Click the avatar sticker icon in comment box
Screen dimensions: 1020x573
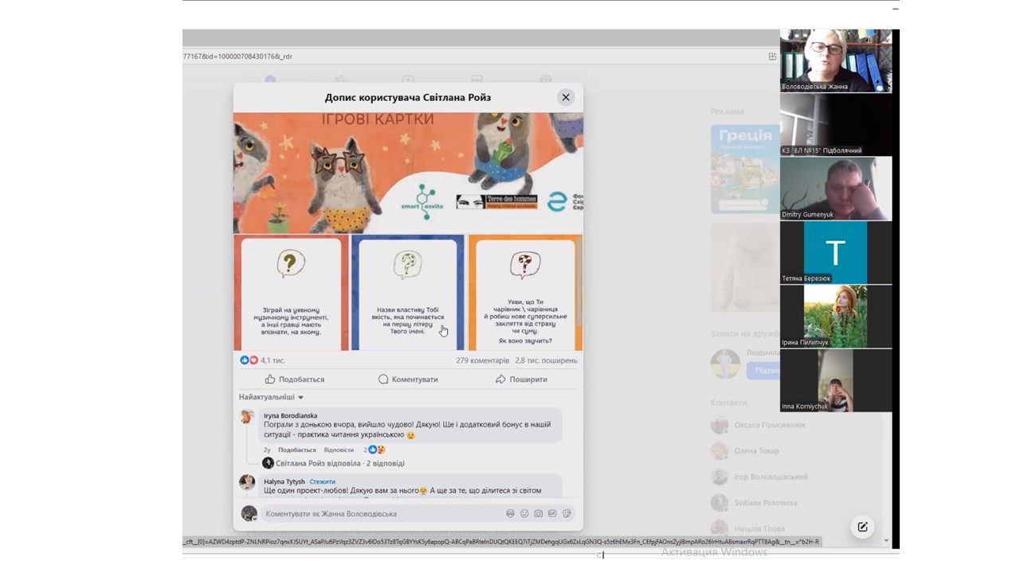pos(510,513)
